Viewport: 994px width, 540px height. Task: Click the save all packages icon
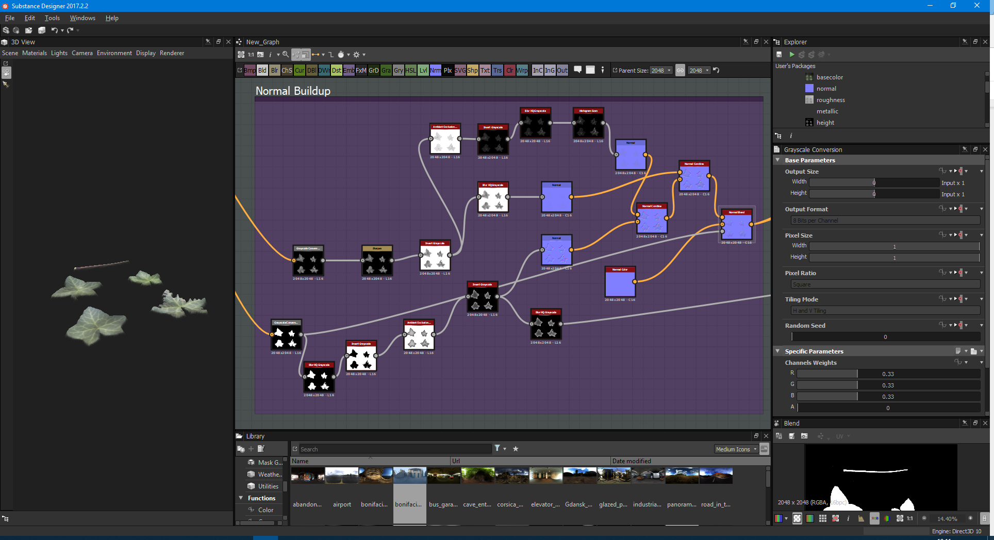(x=42, y=30)
